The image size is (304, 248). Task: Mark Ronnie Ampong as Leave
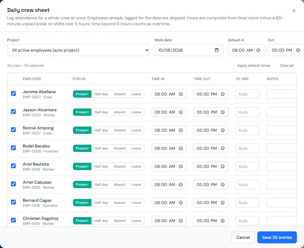click(136, 130)
